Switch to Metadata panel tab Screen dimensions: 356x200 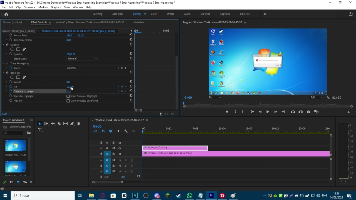click(139, 22)
